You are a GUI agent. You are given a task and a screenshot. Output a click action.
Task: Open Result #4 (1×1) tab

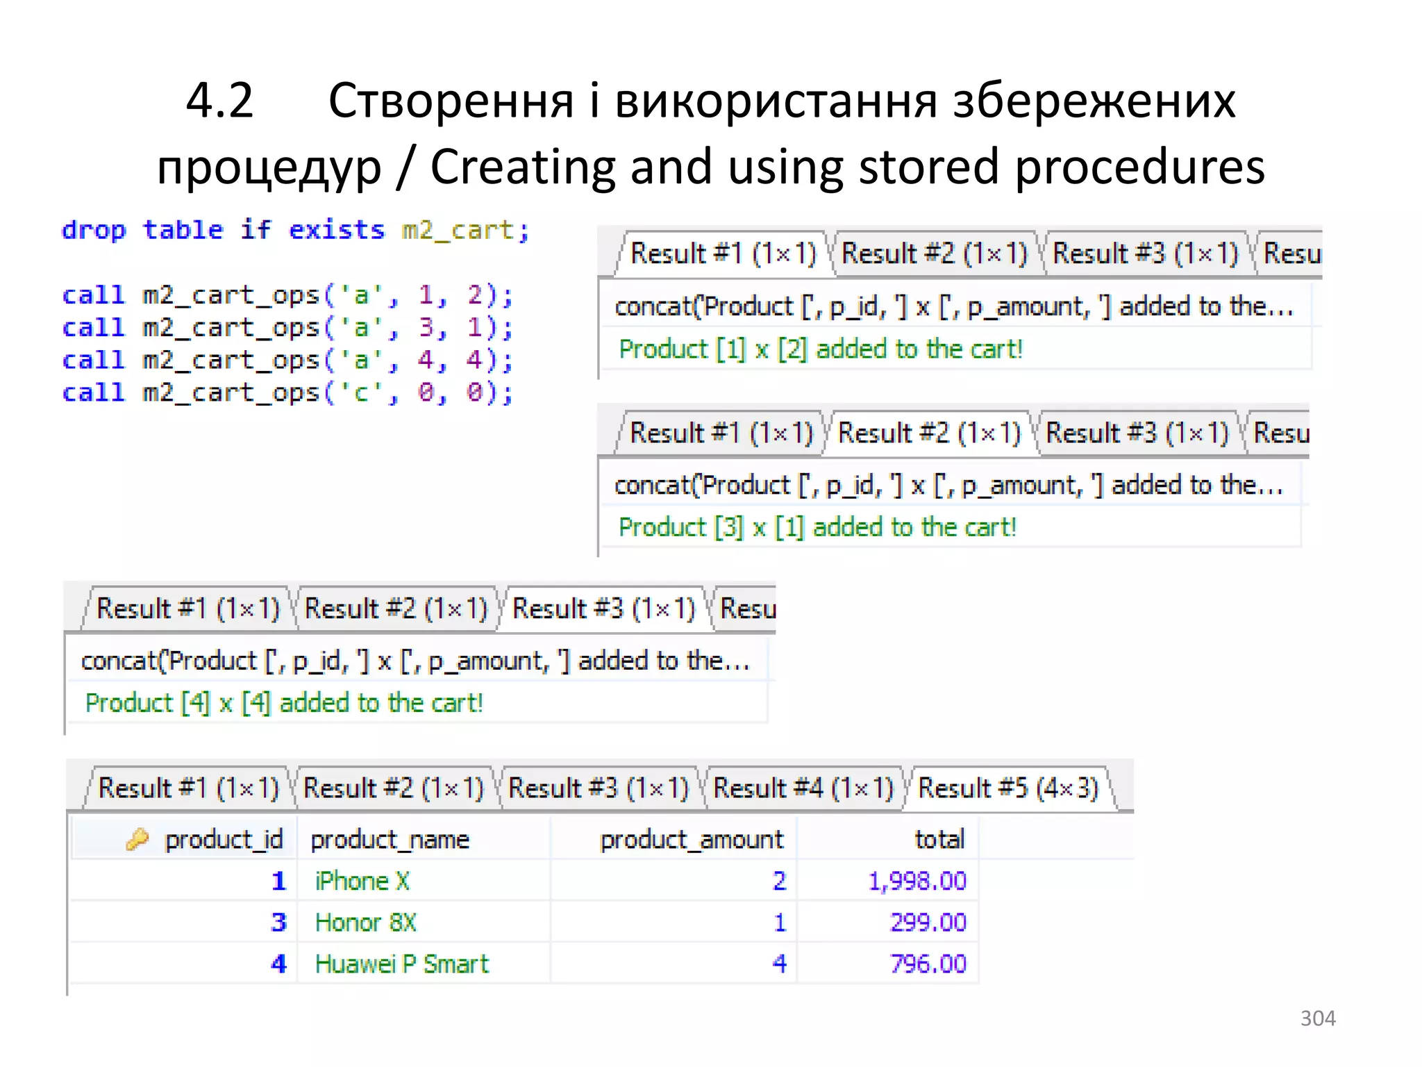pos(803,788)
